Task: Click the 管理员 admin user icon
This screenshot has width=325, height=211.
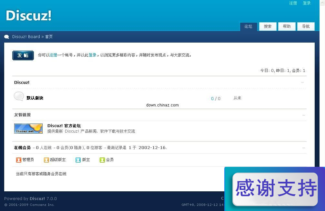Action: coord(19,160)
